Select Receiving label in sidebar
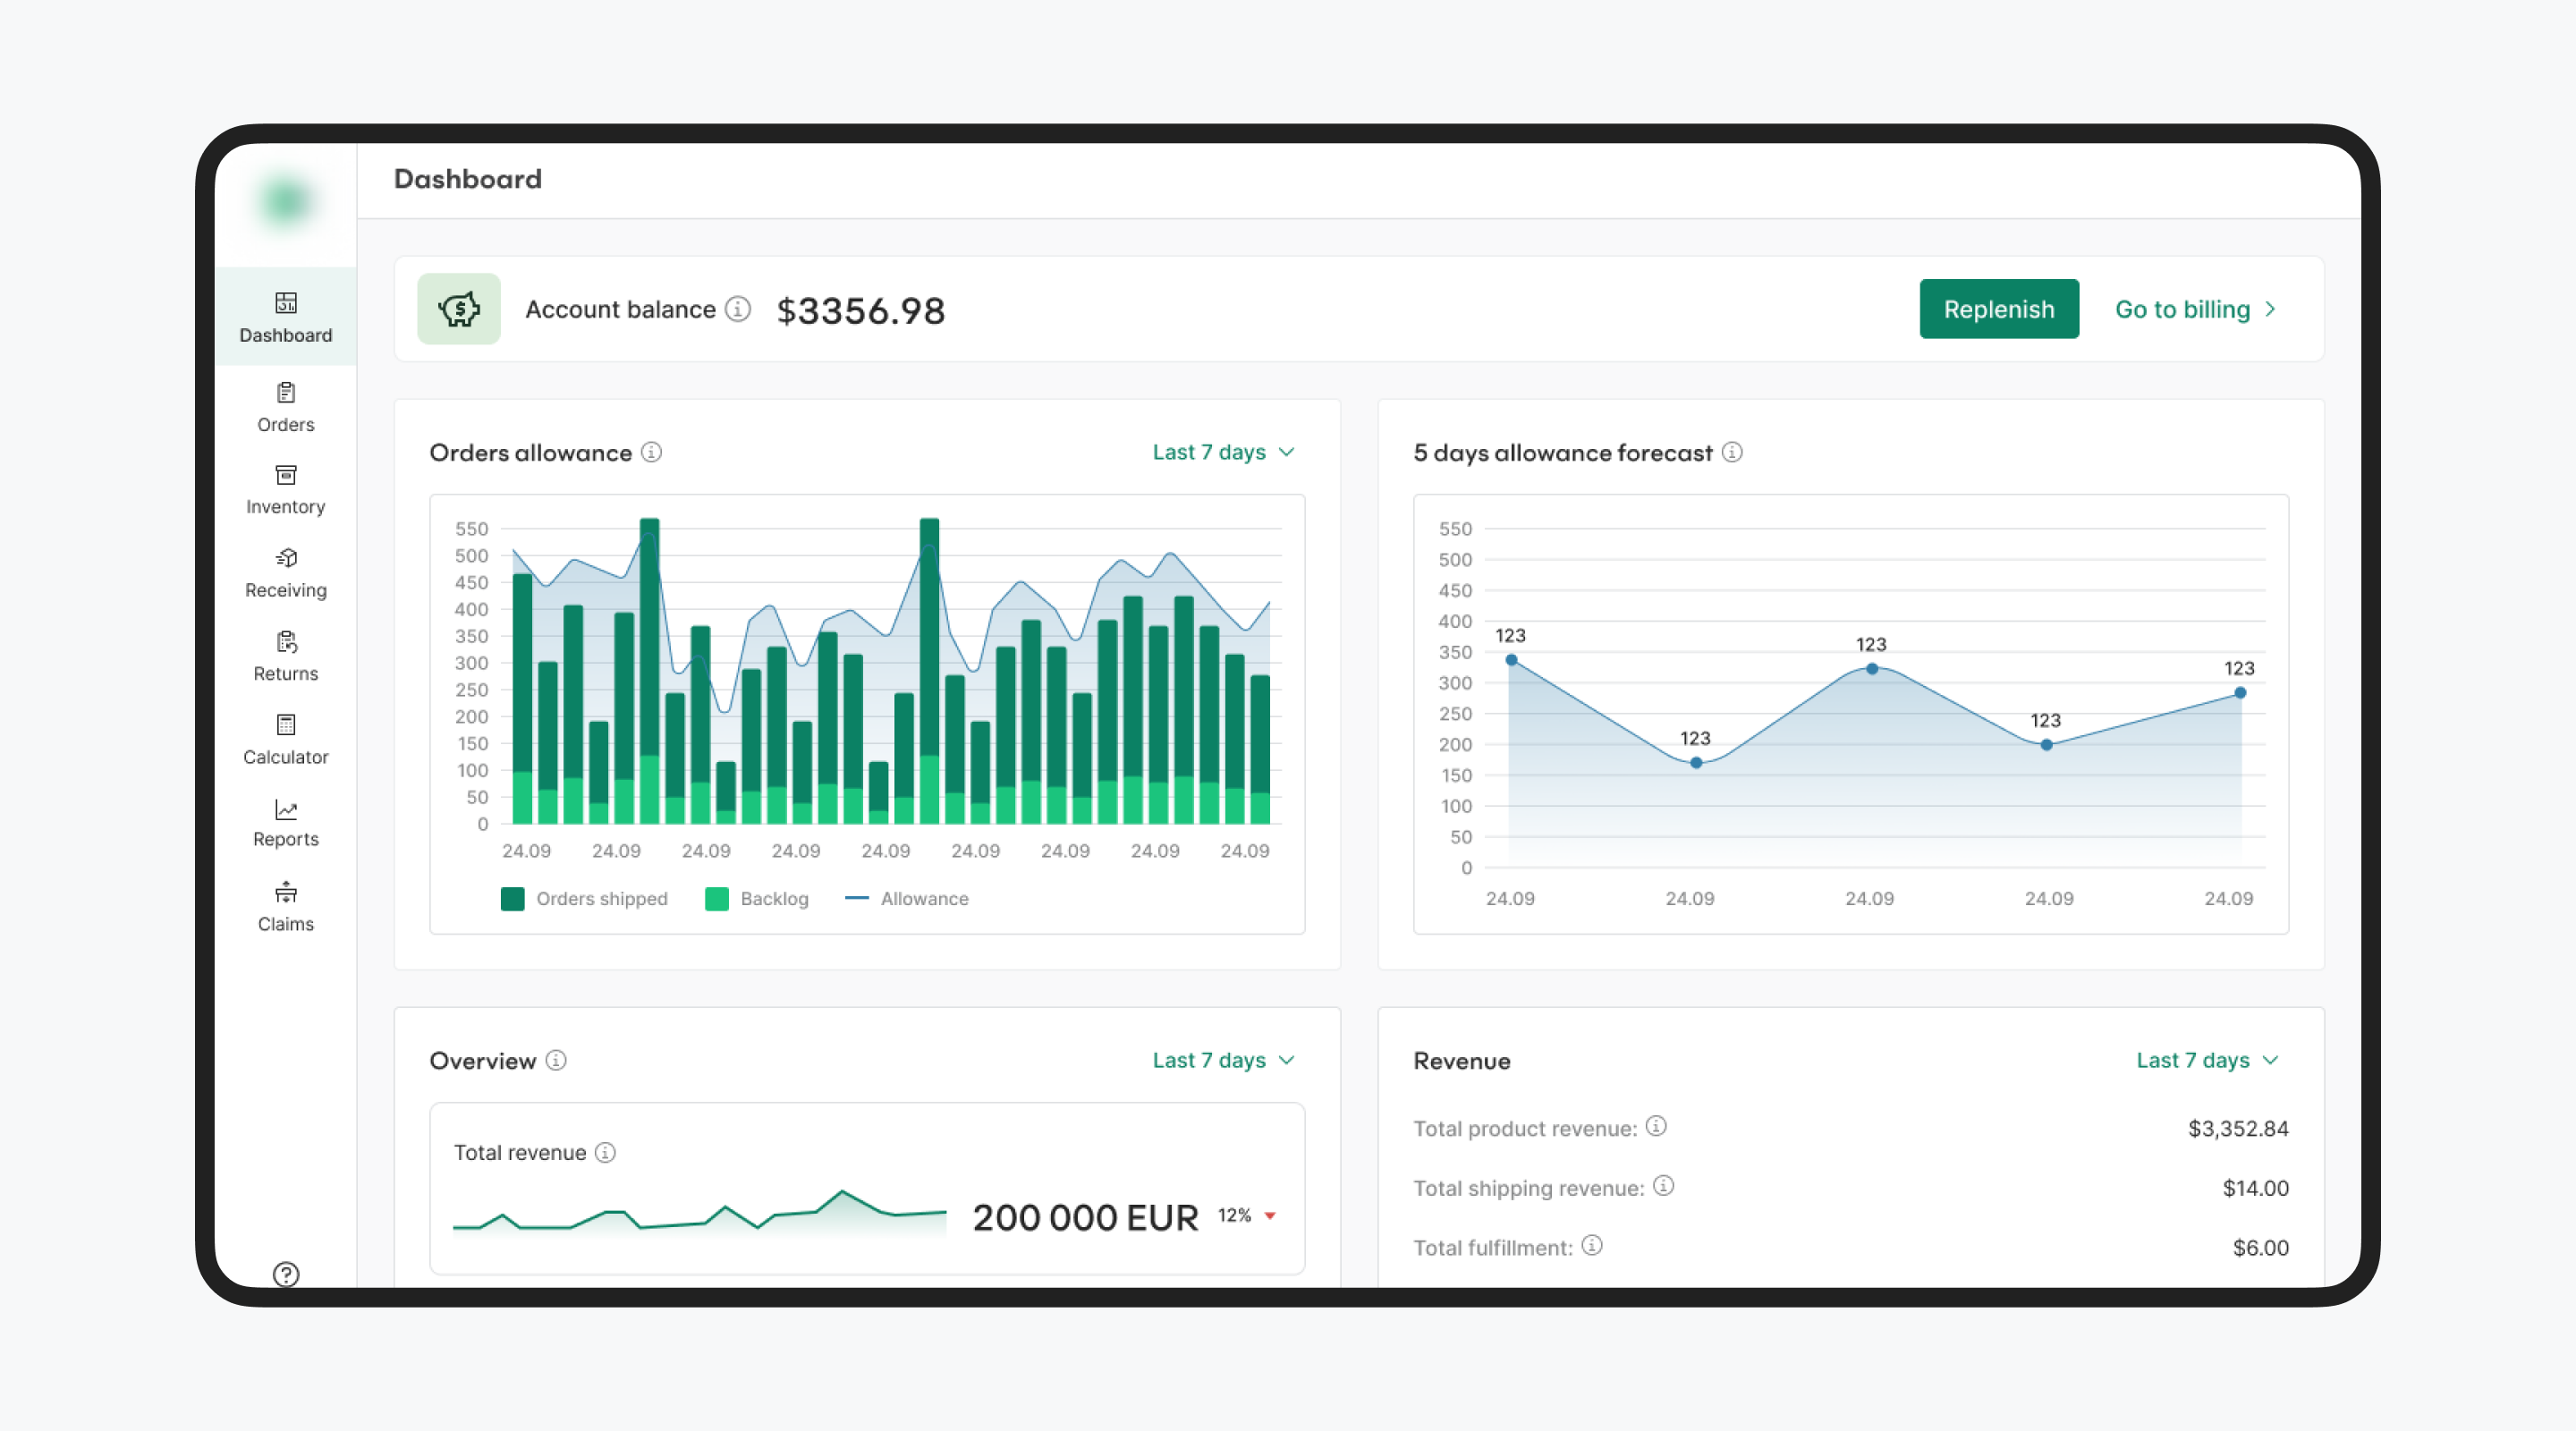 tap(286, 590)
